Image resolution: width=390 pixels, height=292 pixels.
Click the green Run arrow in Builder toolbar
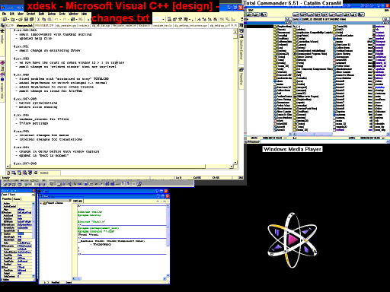point(26,184)
